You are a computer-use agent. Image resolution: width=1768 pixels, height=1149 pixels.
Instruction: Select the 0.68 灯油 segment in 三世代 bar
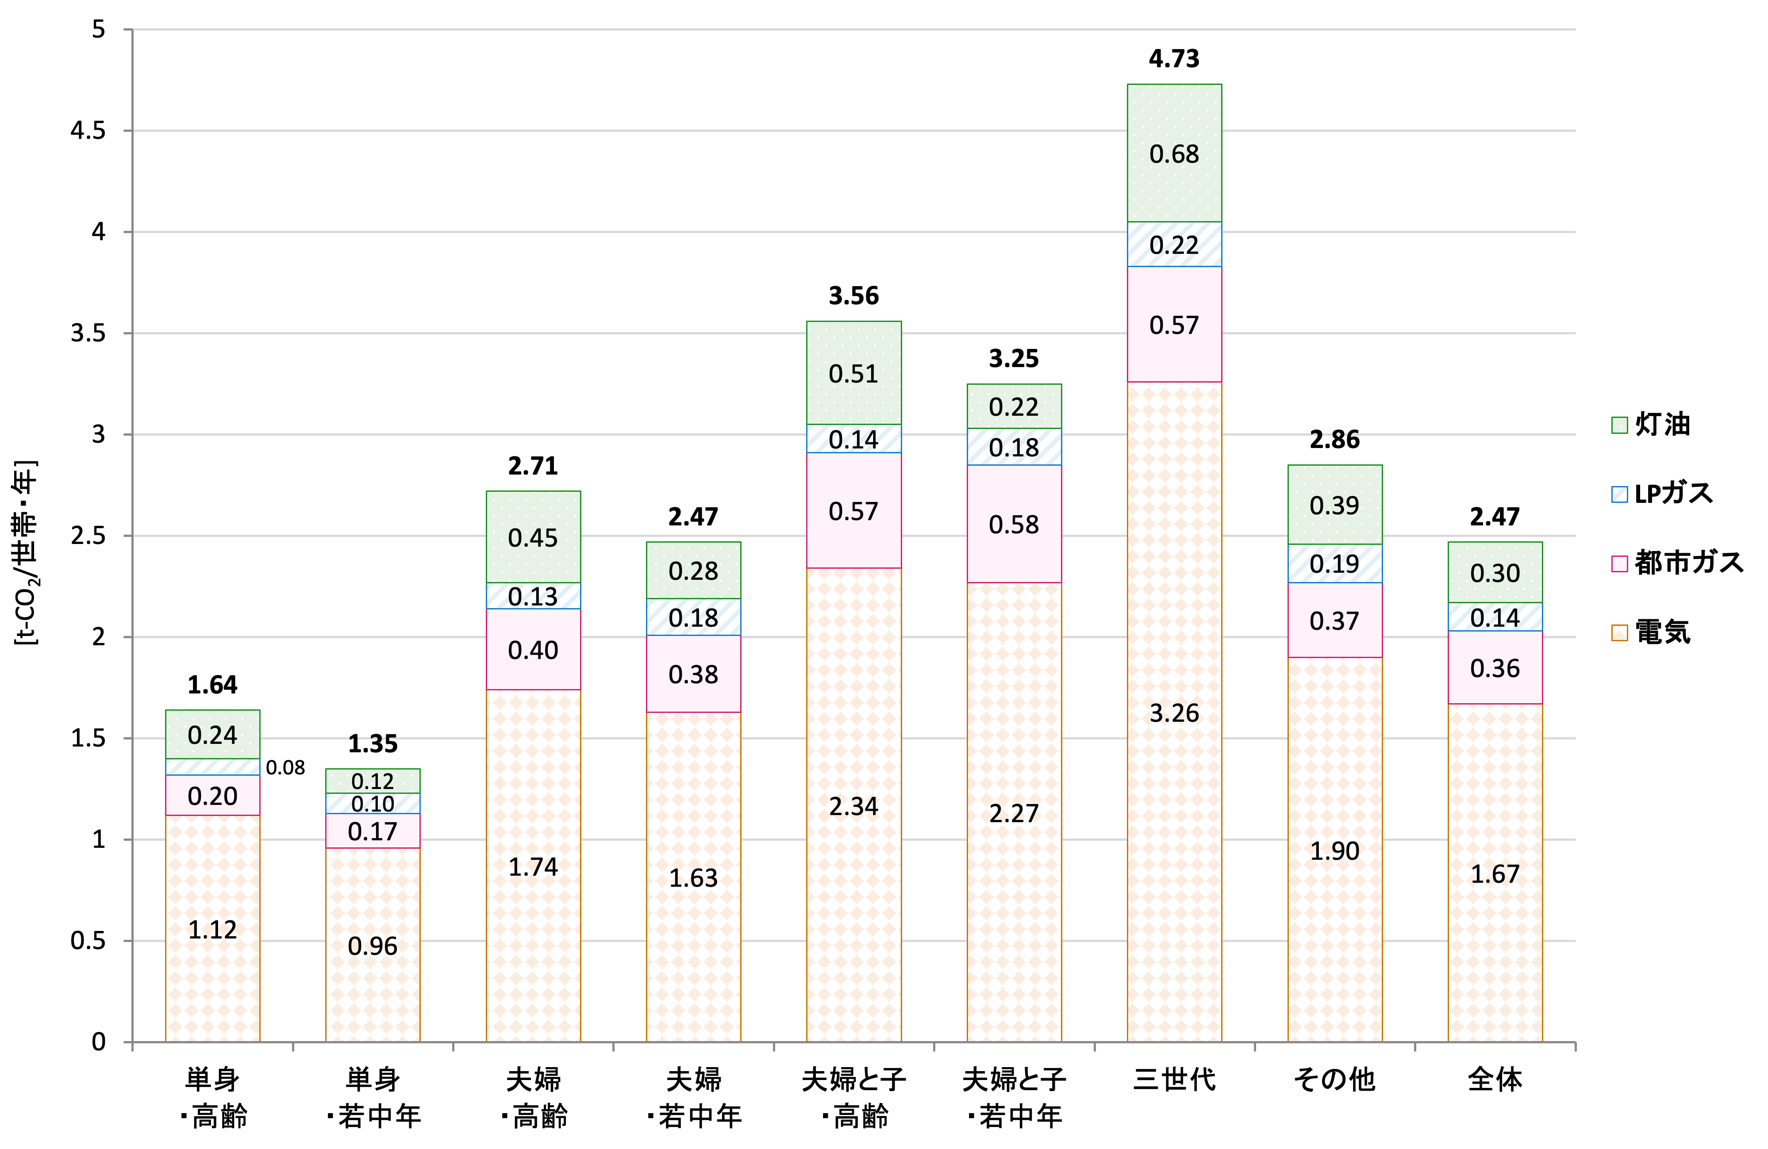(1174, 154)
